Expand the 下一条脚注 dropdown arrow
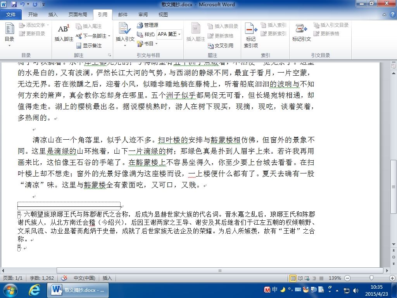This screenshot has width=397, height=298. (x=109, y=36)
